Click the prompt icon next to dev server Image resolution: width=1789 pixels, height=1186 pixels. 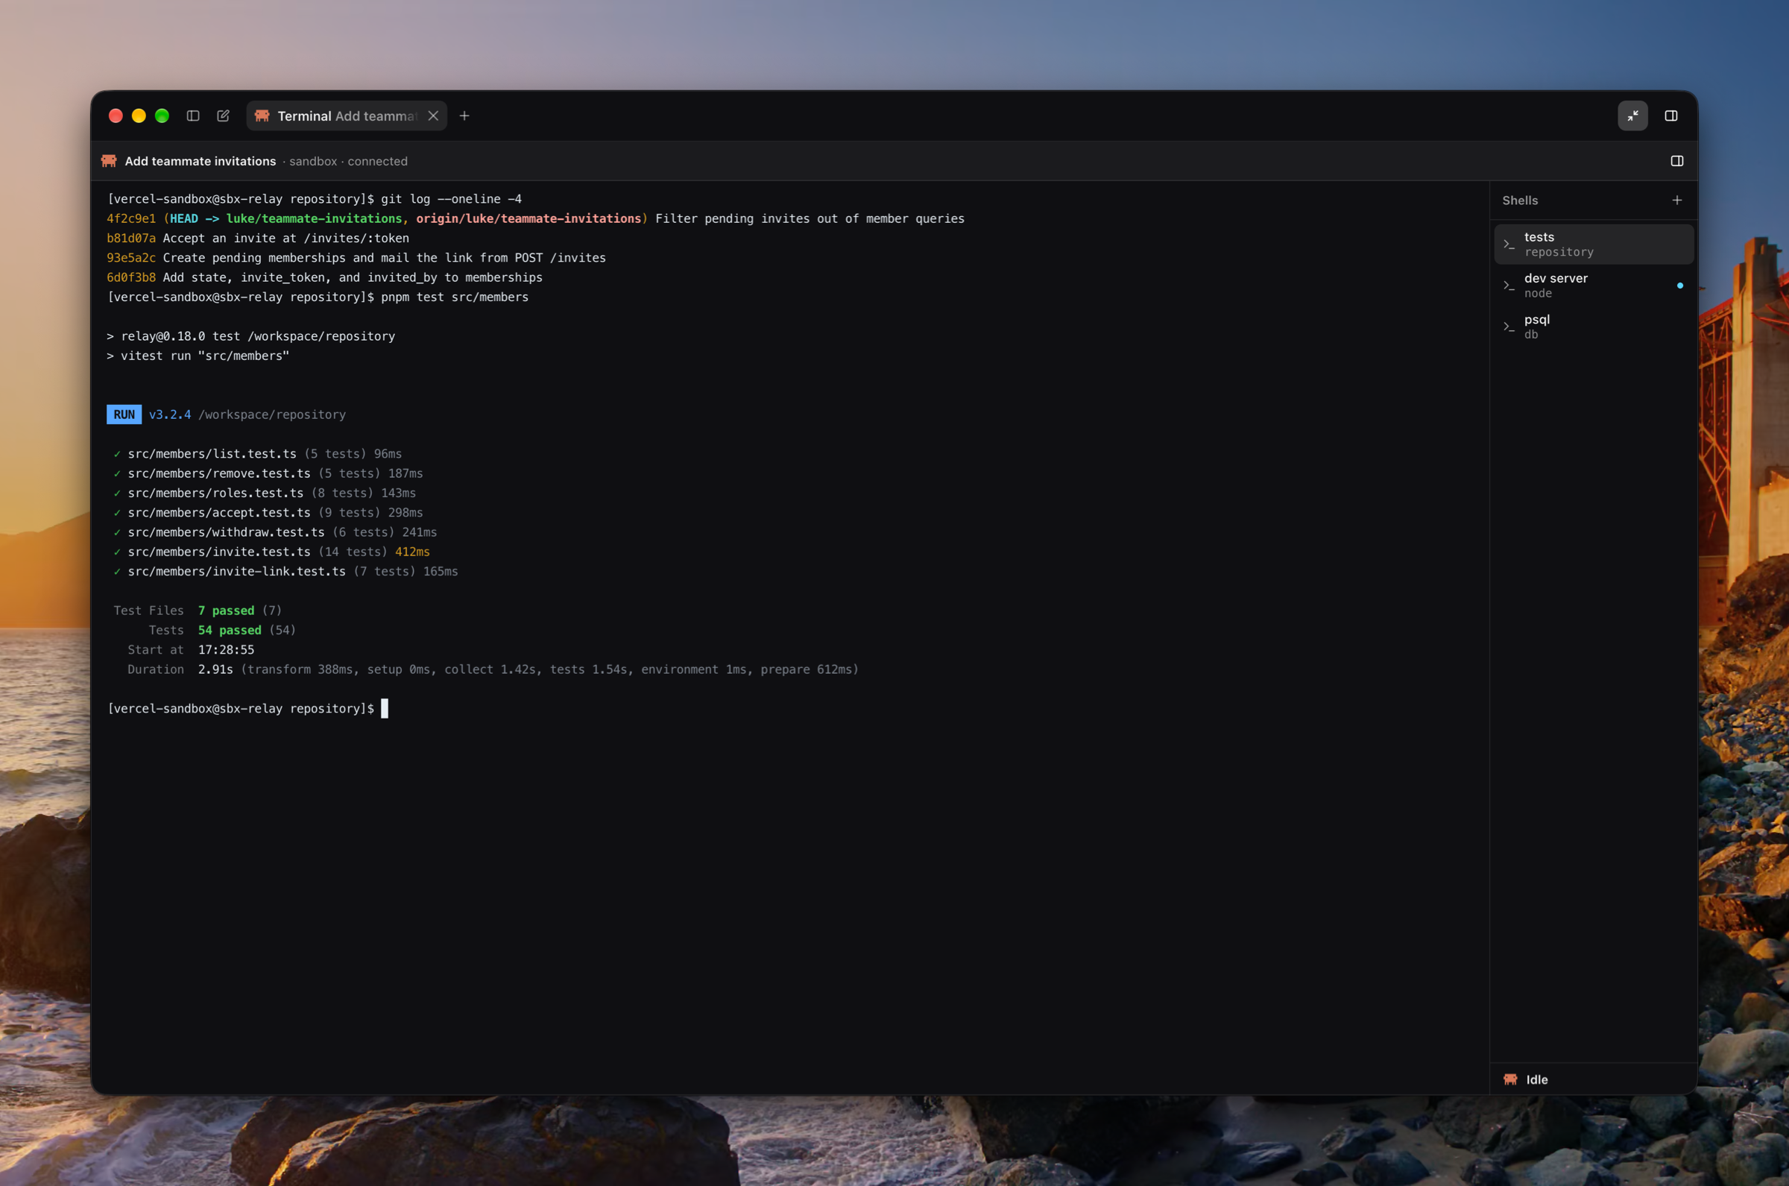[x=1509, y=286]
